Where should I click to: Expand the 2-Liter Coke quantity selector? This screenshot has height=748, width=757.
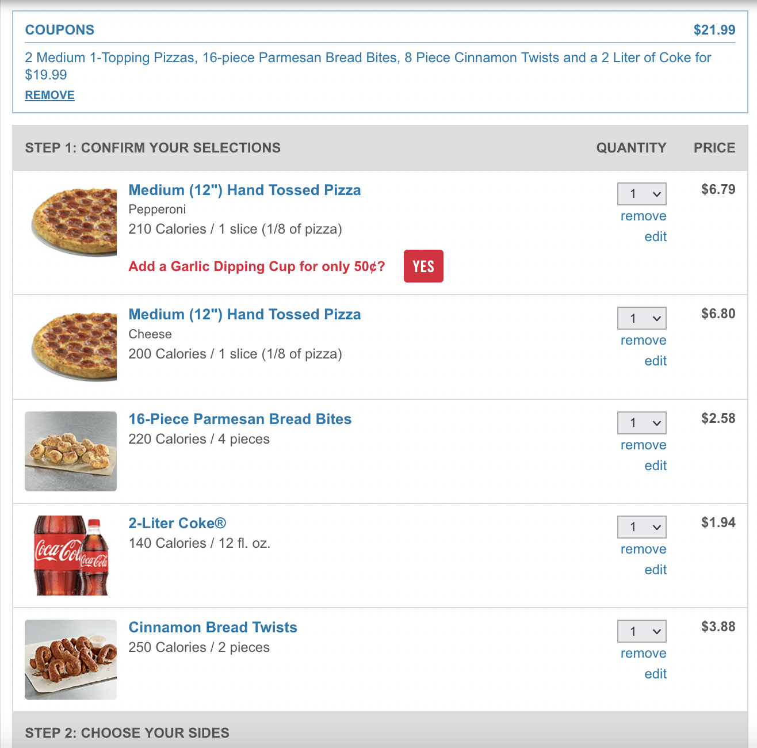coord(641,527)
